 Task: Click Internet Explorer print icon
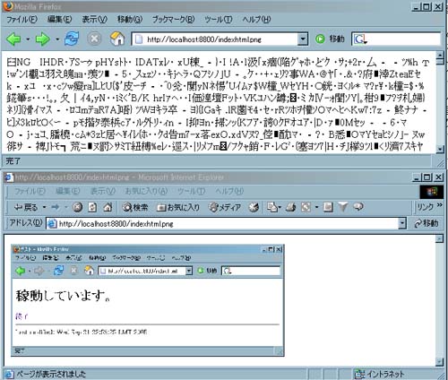[x=291, y=207]
